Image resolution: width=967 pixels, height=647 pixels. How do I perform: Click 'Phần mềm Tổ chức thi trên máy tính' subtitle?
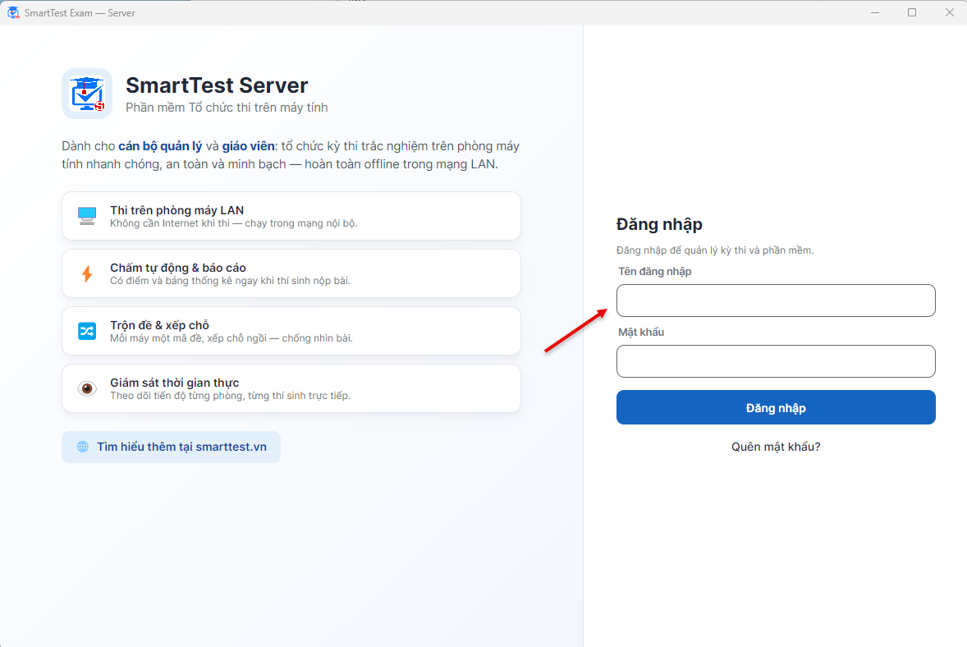tap(227, 108)
